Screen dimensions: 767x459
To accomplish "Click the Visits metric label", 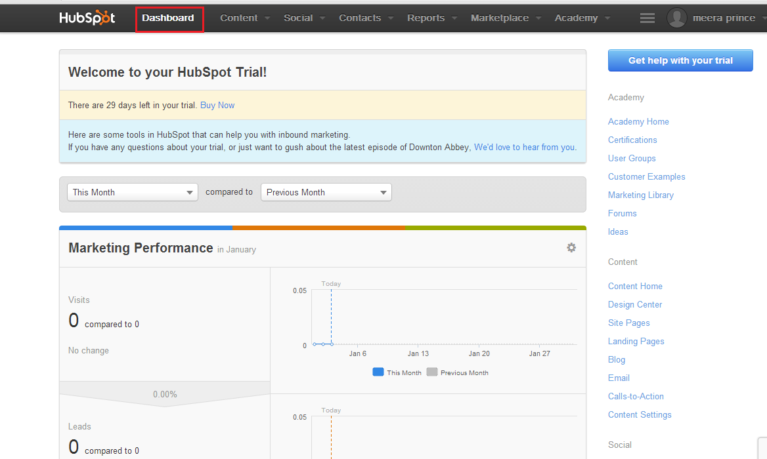I will [79, 300].
